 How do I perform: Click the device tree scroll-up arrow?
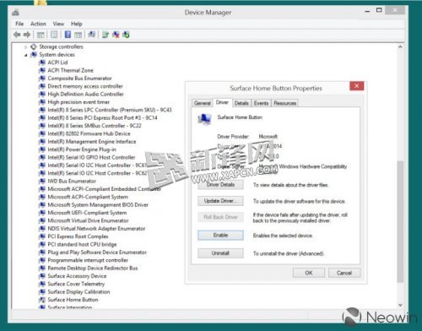400,47
